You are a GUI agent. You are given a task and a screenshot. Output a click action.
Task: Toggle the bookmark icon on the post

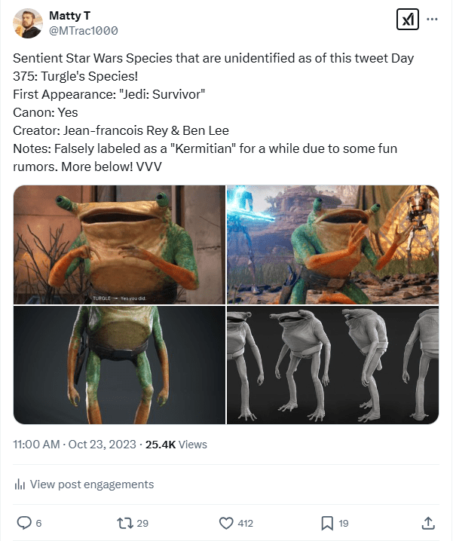(x=327, y=522)
